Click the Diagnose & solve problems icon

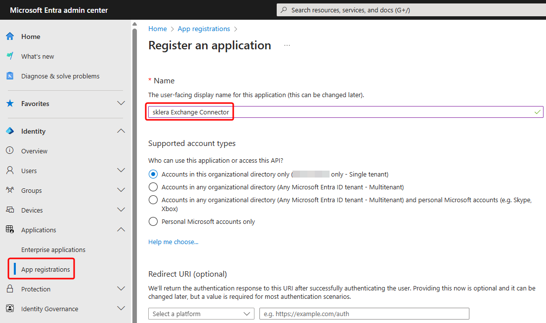(10, 75)
